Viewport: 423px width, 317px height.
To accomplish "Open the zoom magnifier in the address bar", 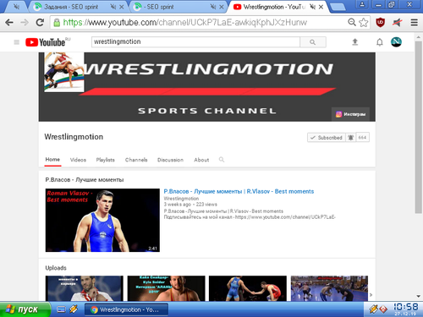I will 352,22.
